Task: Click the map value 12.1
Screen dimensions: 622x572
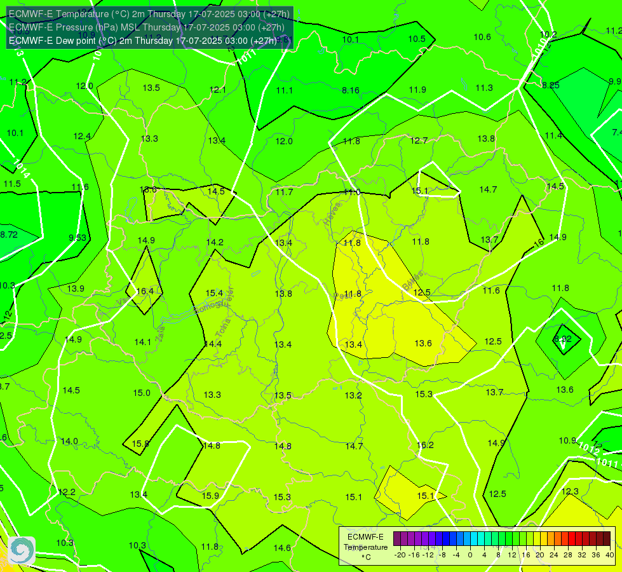Action: [218, 90]
